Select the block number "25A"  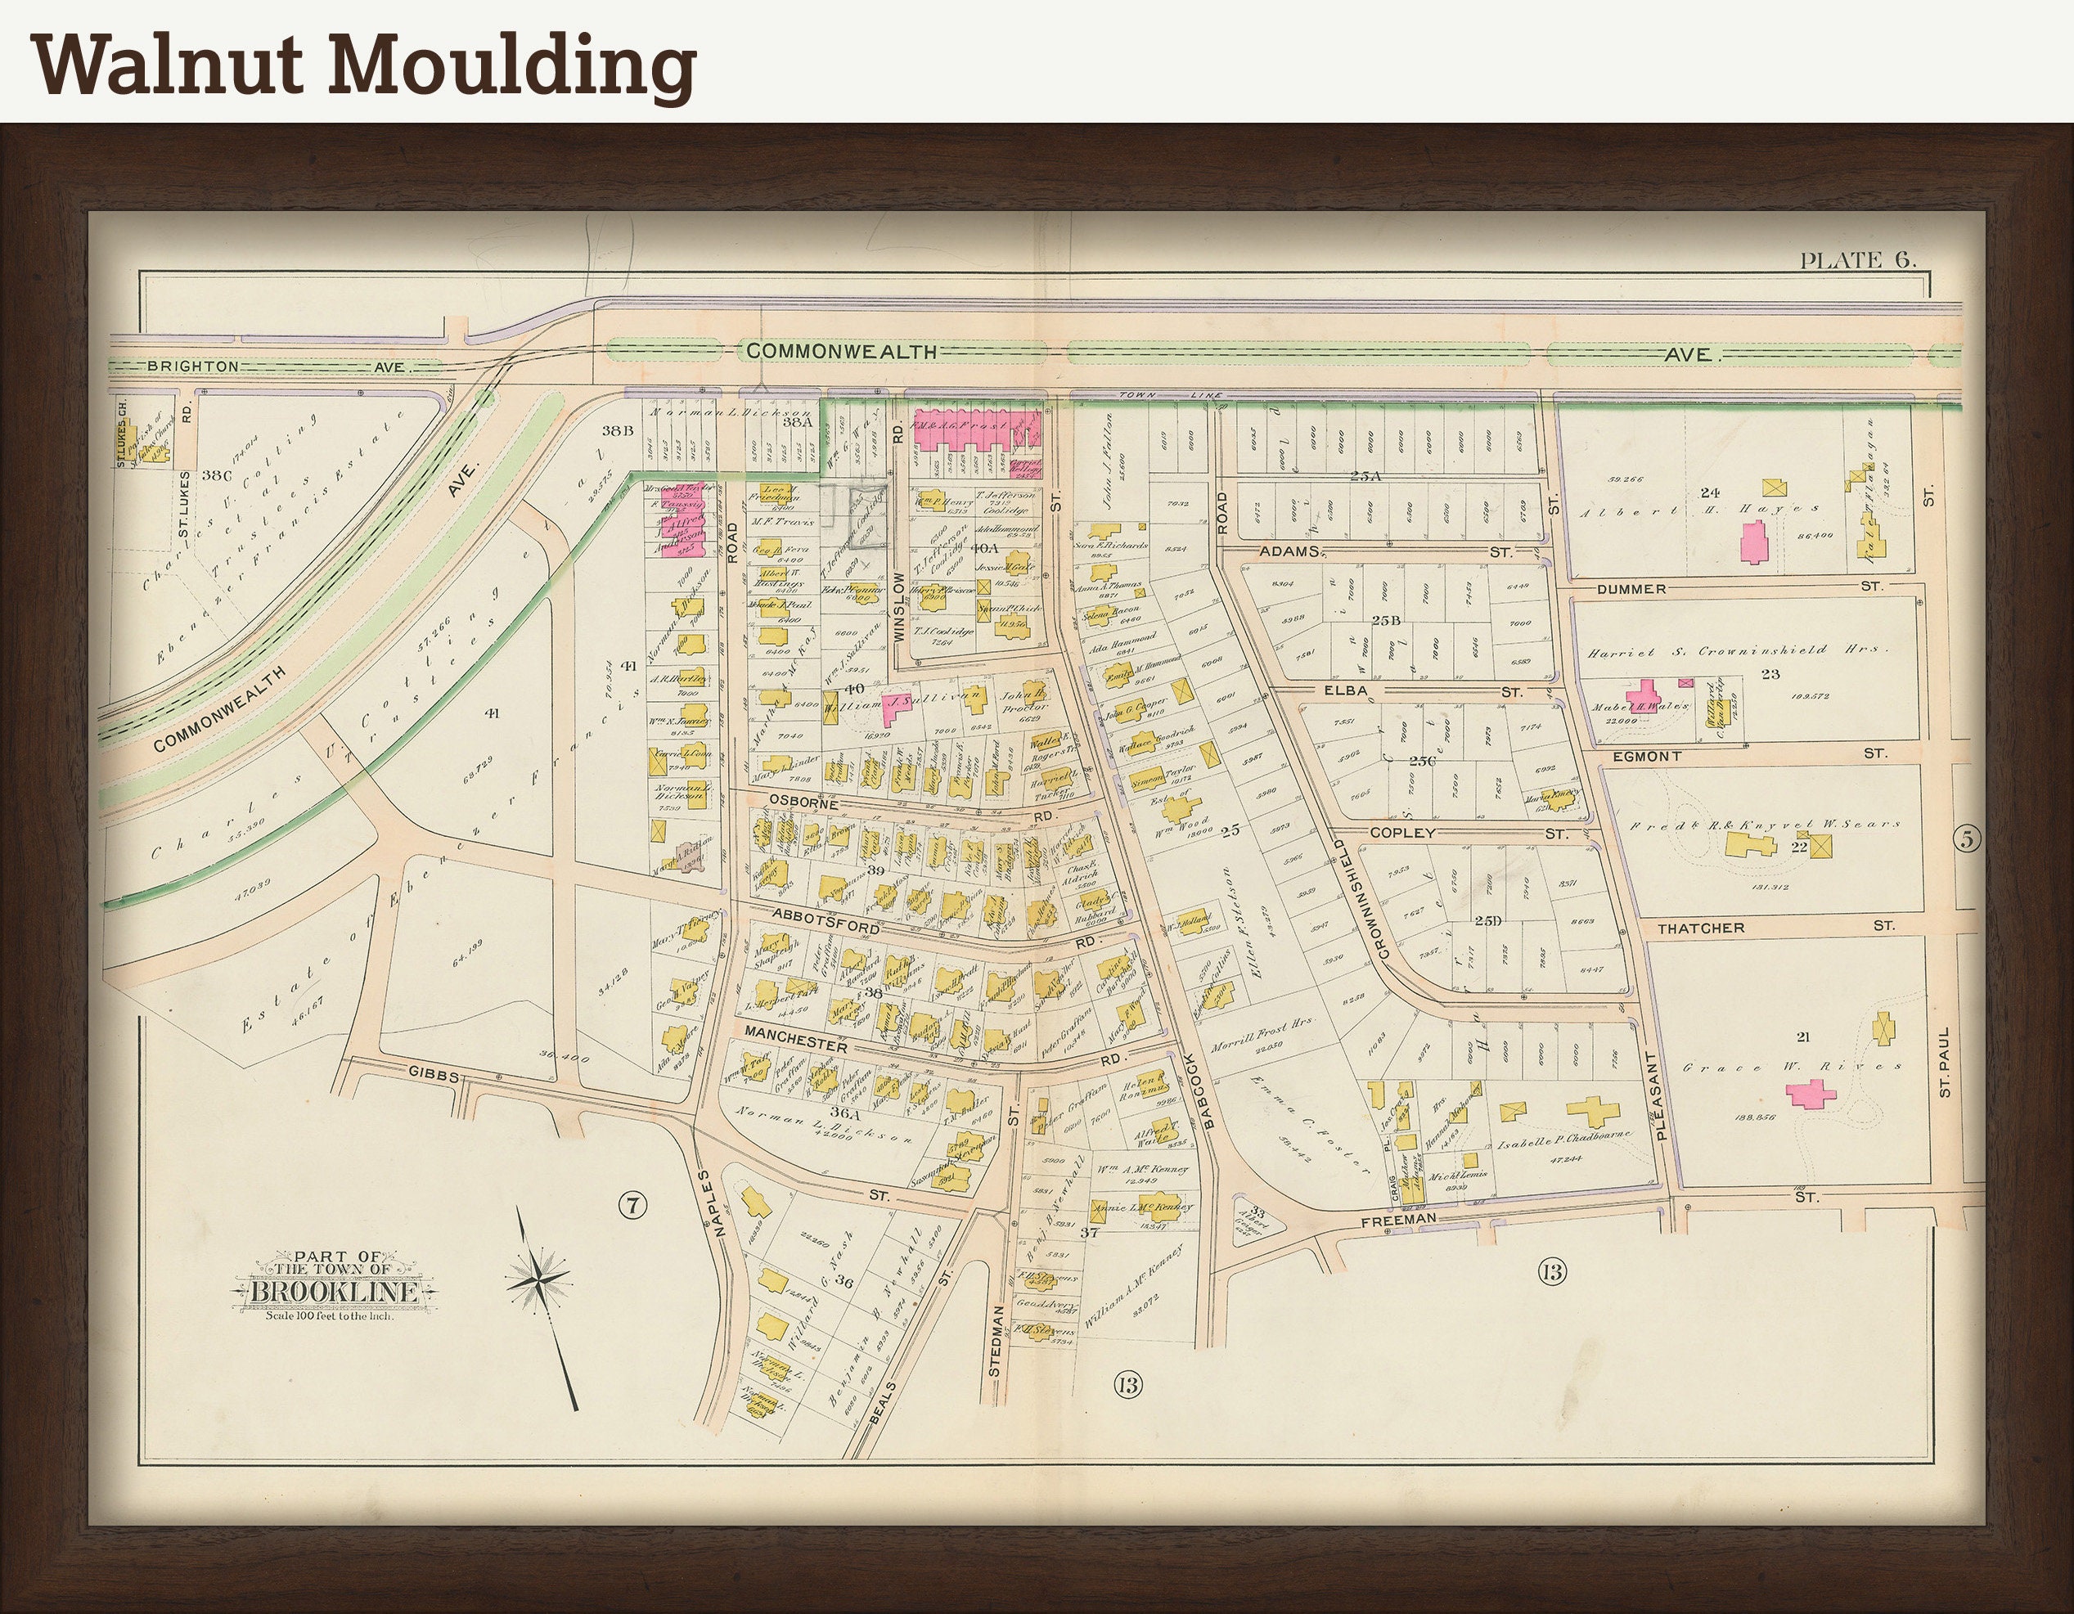pyautogui.click(x=1364, y=475)
